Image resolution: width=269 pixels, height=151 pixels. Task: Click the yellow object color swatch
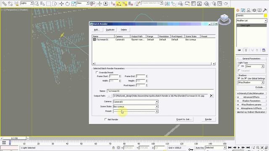(x=266, y=16)
